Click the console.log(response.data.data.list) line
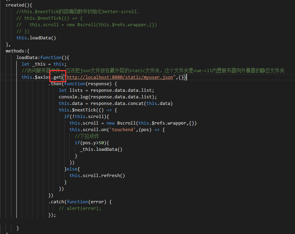This screenshot has height=234, width=295. [108, 97]
